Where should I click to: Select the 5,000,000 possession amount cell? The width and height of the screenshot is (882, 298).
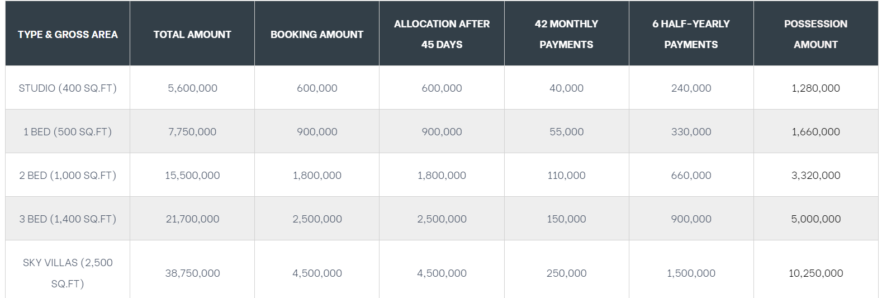(816, 219)
